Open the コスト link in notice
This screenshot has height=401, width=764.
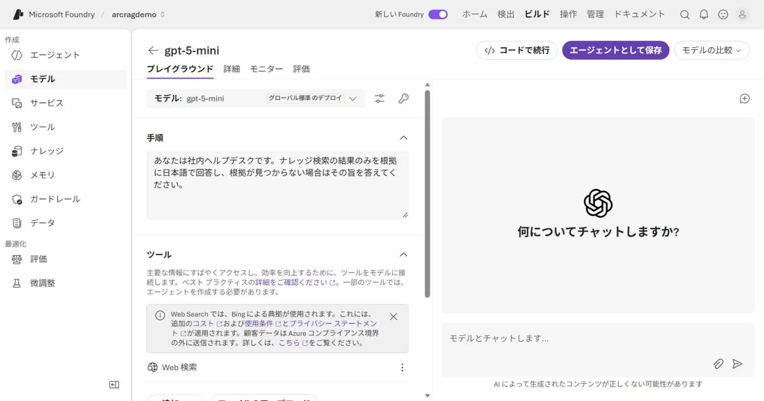click(x=207, y=324)
